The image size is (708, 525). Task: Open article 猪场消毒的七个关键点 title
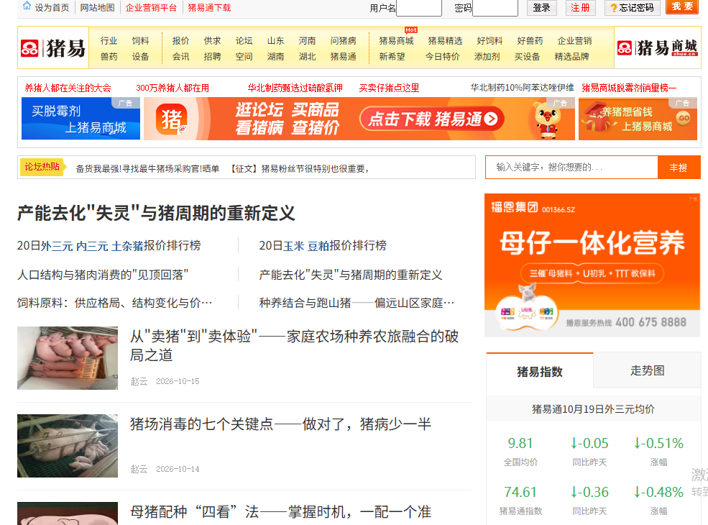(x=280, y=424)
